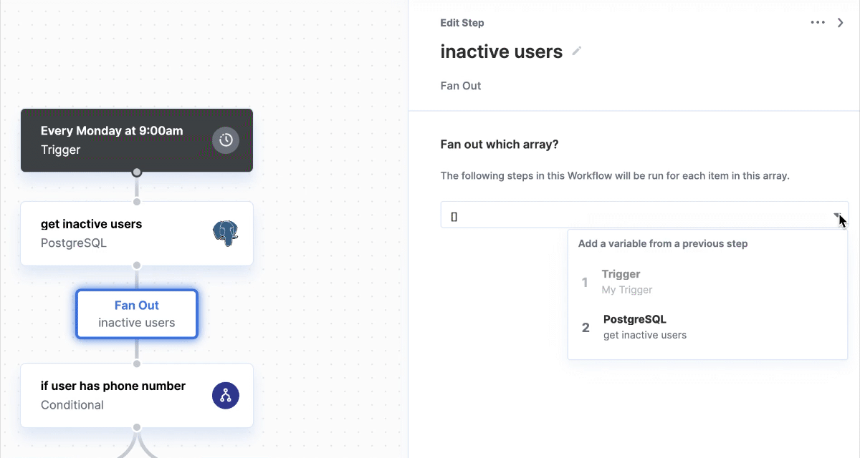860x458 pixels.
Task: Select the Fan Out inactive users node
Action: point(137,314)
